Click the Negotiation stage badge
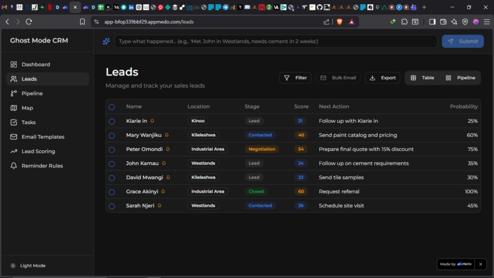Image resolution: width=494 pixels, height=278 pixels. [262, 149]
